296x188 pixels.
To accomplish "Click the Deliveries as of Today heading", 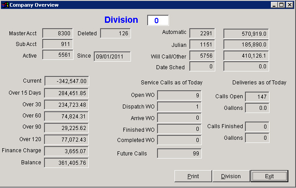I will (x=259, y=83).
